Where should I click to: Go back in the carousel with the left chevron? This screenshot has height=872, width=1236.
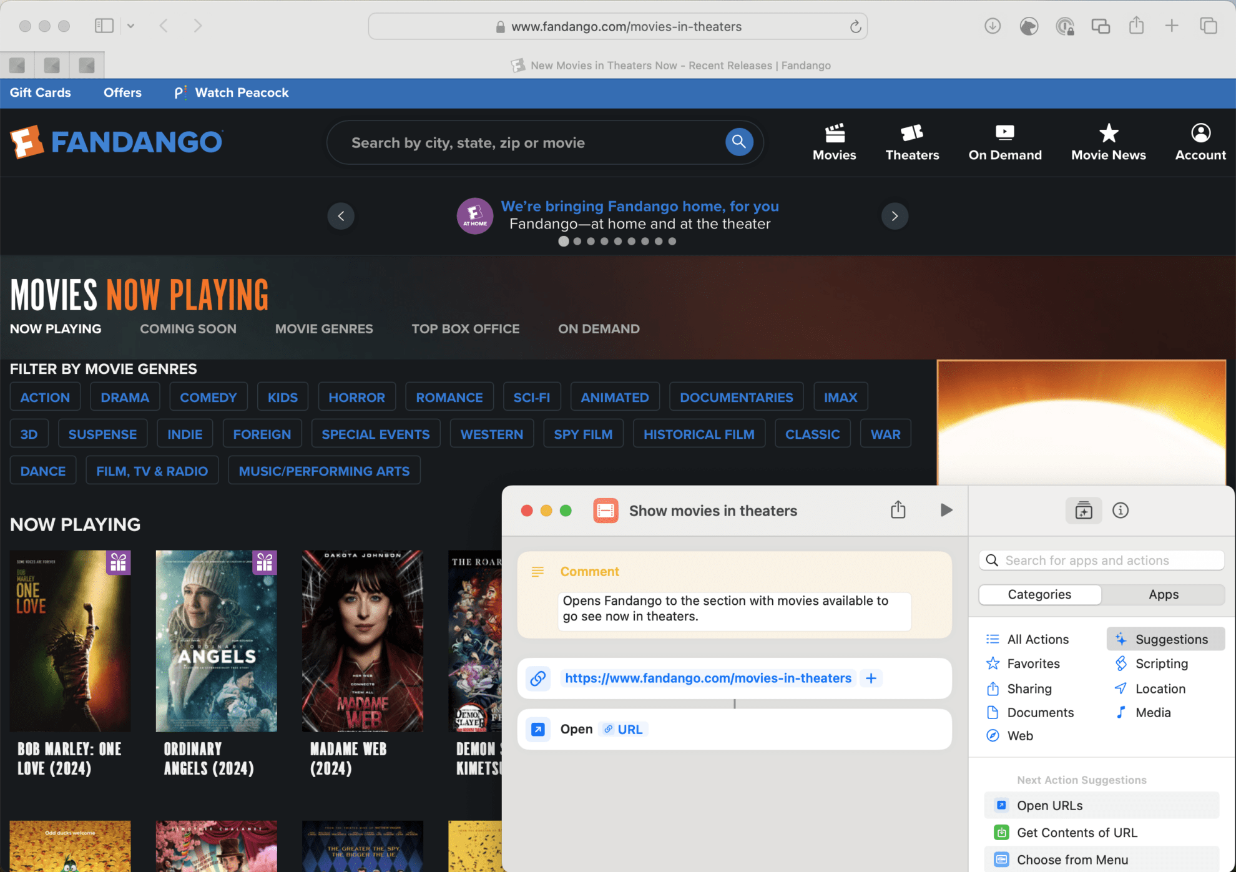click(341, 216)
